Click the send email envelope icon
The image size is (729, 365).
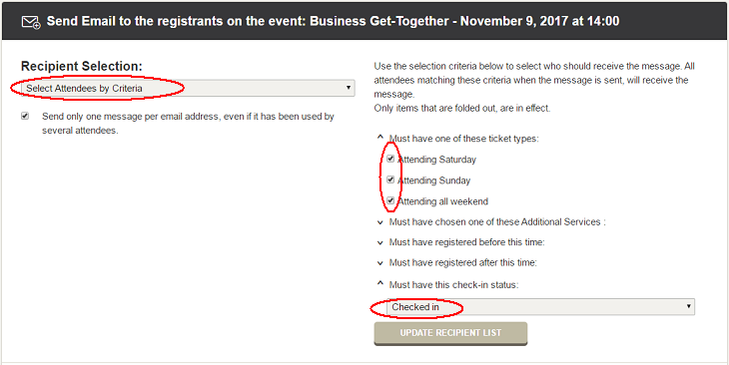(x=31, y=22)
